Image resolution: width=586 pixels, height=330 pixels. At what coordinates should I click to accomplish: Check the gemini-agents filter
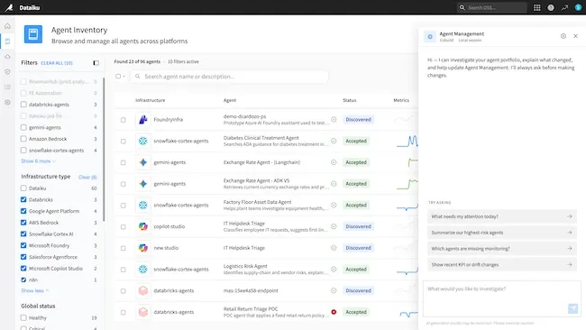(x=23, y=127)
